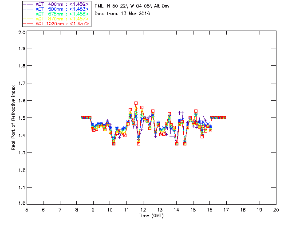The image size is (284, 227).
Task: Click the x-axis label '16'
Action: 209,210
